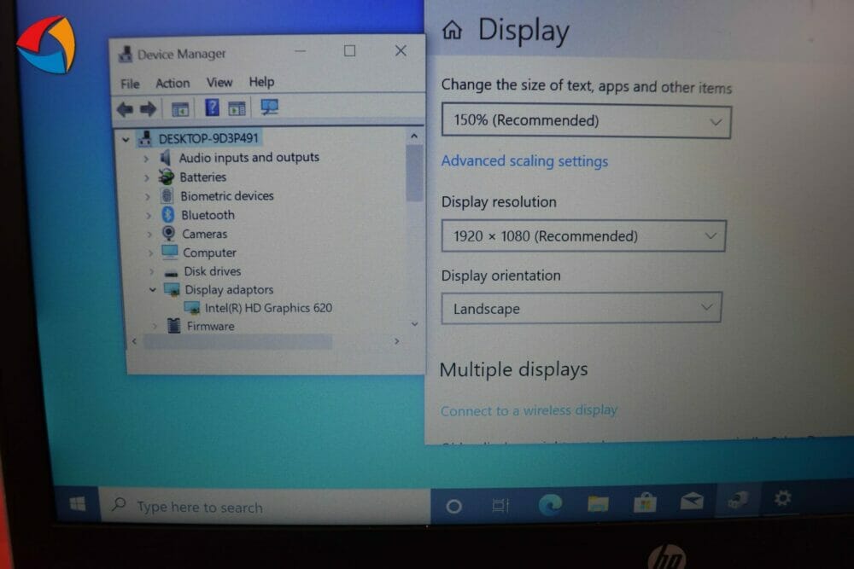The width and height of the screenshot is (854, 569).
Task: Select the Disk drives label
Action: pyautogui.click(x=213, y=271)
